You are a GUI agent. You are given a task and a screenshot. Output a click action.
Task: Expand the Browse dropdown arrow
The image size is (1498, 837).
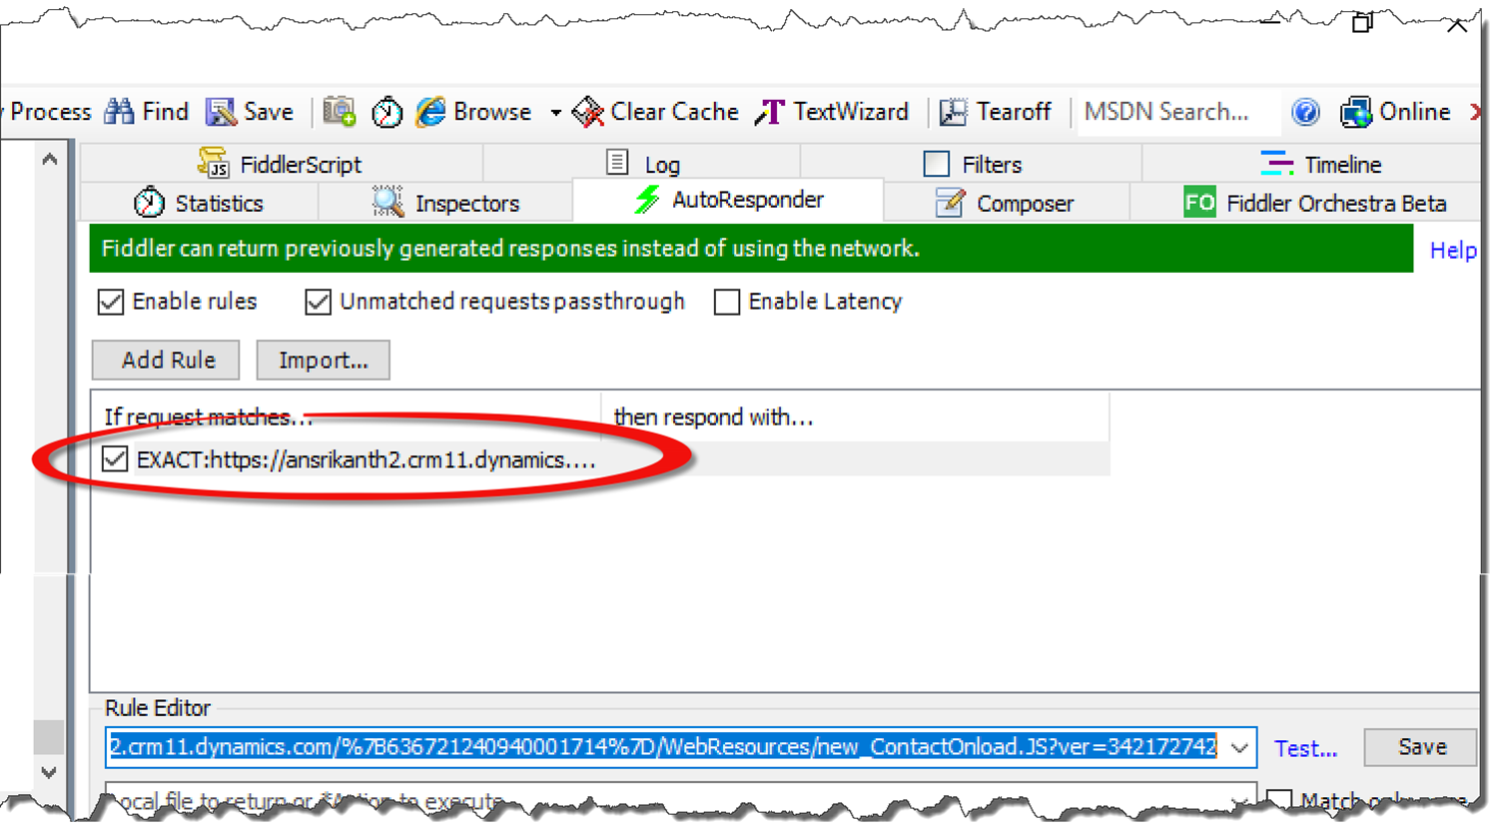(x=555, y=113)
